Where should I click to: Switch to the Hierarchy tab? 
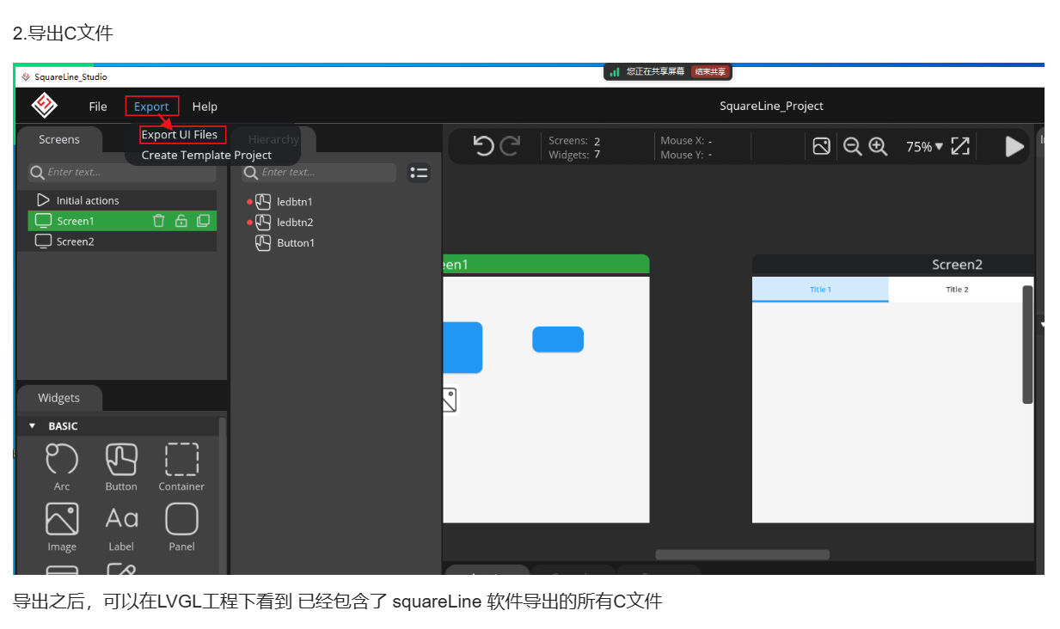tap(273, 139)
